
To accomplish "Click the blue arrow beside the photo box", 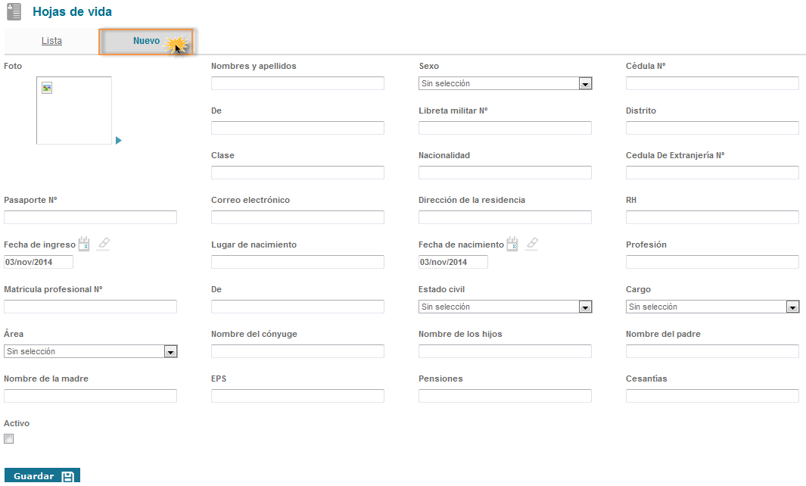I will click(x=119, y=140).
